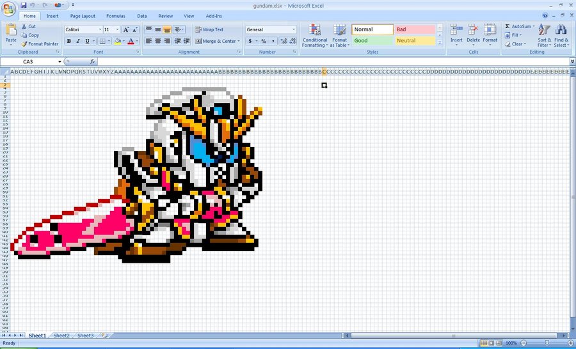Open the Calibri font name dropdown
The height and width of the screenshot is (349, 576).
pyautogui.click(x=100, y=29)
